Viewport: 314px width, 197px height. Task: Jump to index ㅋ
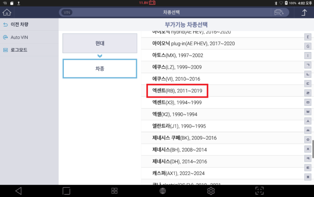308,158
